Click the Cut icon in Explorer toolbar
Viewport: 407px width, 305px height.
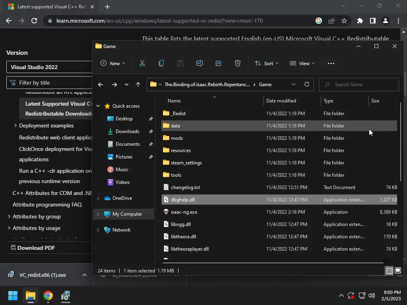[142, 63]
